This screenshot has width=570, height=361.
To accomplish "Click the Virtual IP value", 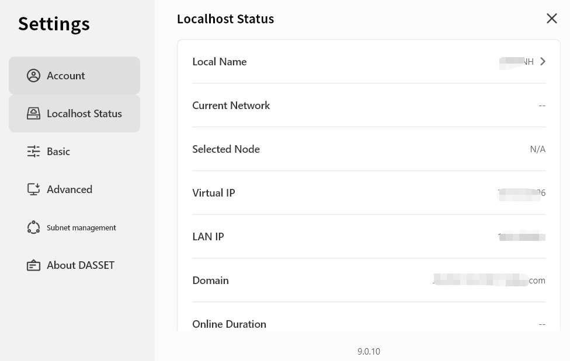I will 522,193.
